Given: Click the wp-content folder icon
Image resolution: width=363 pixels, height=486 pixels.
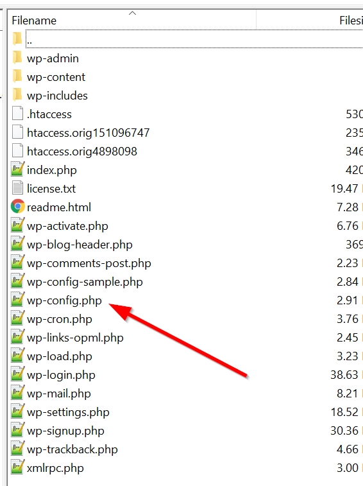Looking at the screenshot, I should click(x=17, y=76).
